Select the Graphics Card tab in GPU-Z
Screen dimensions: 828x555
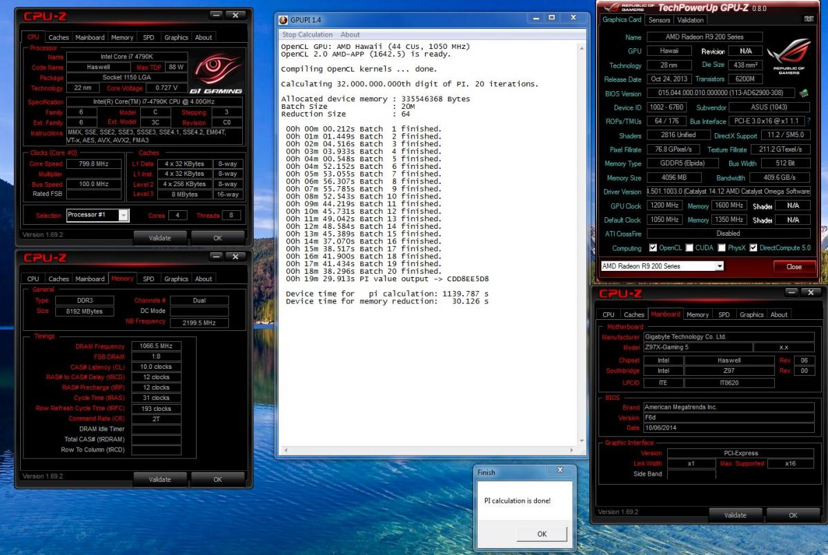tap(622, 20)
